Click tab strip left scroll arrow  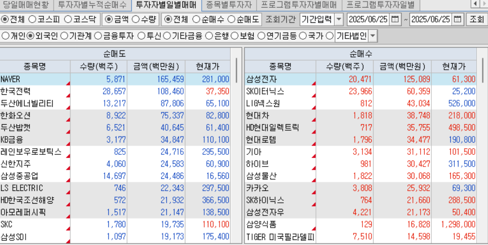pyautogui.click(x=475, y=4)
